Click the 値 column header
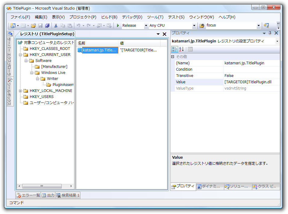288x214 pixels. tap(139, 43)
